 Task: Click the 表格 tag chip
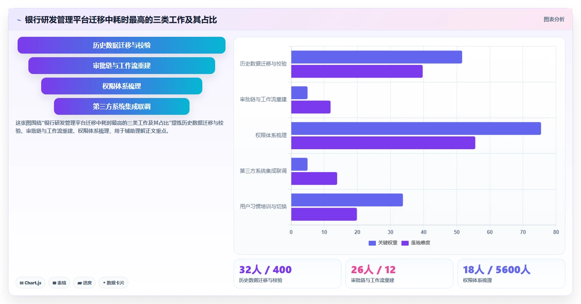59,283
